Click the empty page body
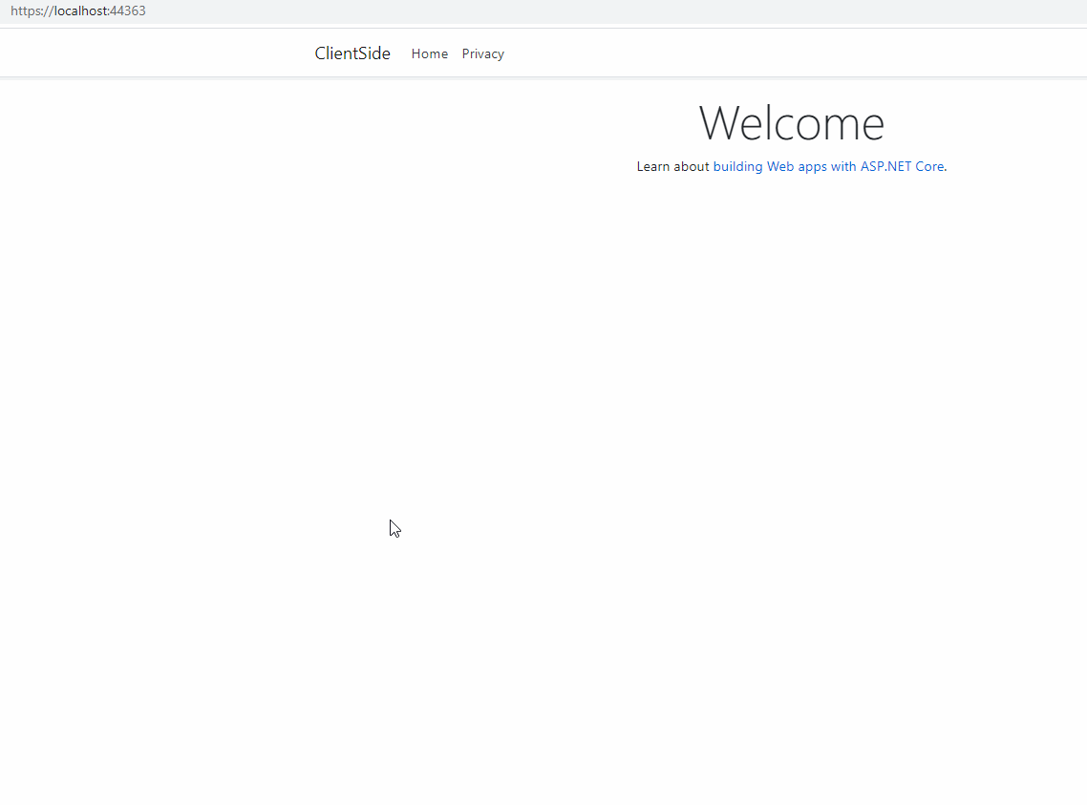The width and height of the screenshot is (1087, 805). point(478,430)
